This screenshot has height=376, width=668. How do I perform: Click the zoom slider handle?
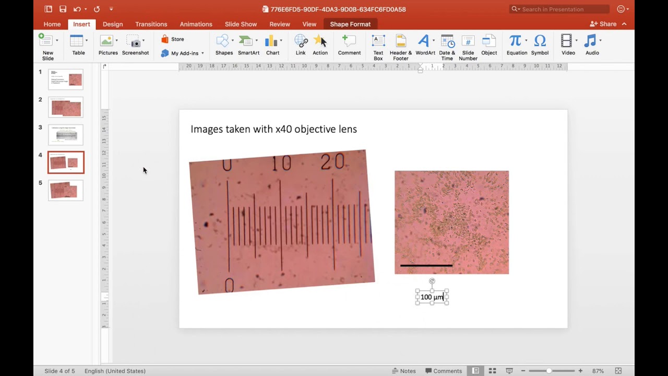click(548, 371)
